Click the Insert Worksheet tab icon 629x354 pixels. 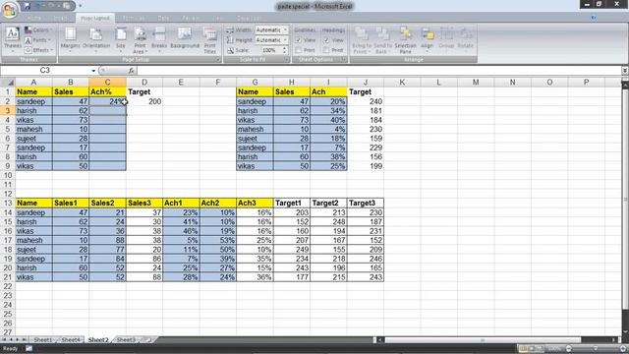pos(147,340)
